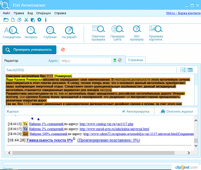The image size is (201, 170).
Task: Cancel address loading with grey circle icon
Action: point(120,60)
